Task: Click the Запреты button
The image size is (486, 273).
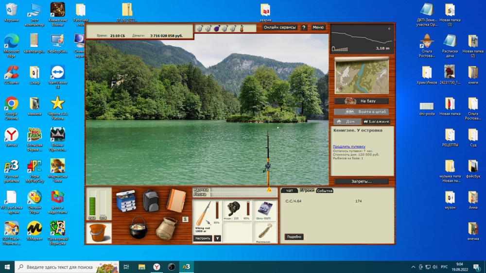Action: point(361,182)
